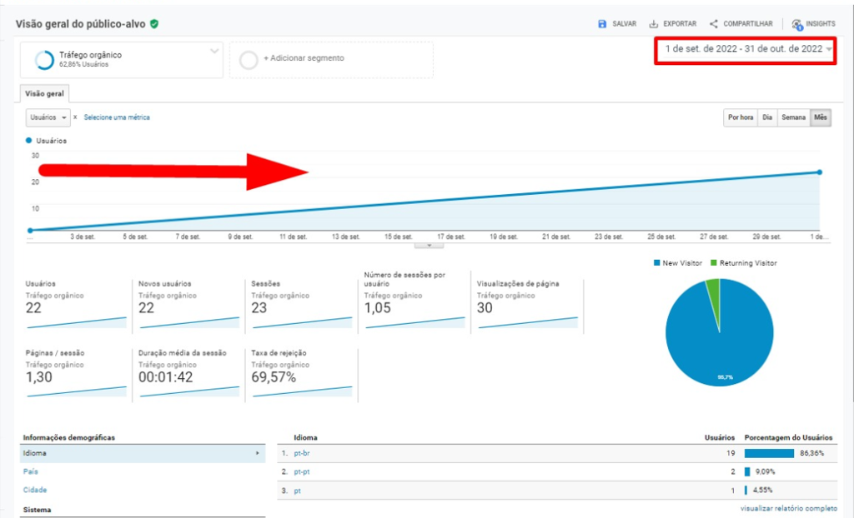Select the Visão geral tab
Image resolution: width=854 pixels, height=518 pixels.
point(46,93)
